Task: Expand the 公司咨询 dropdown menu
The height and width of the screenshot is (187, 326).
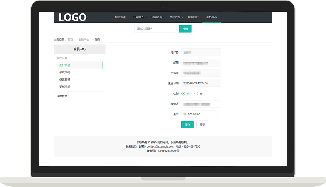Action: point(158,17)
